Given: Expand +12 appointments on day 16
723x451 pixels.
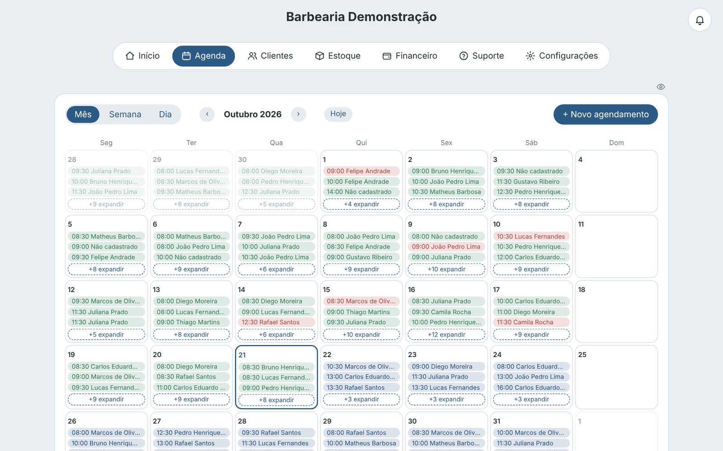Looking at the screenshot, I should coord(446,335).
